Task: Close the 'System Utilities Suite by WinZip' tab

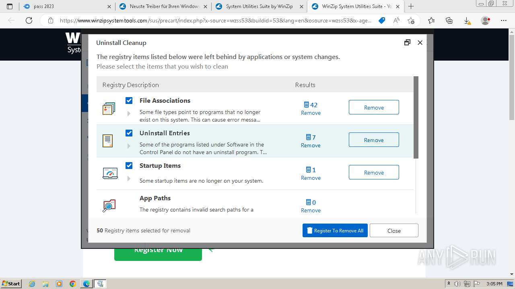Action: click(x=301, y=6)
